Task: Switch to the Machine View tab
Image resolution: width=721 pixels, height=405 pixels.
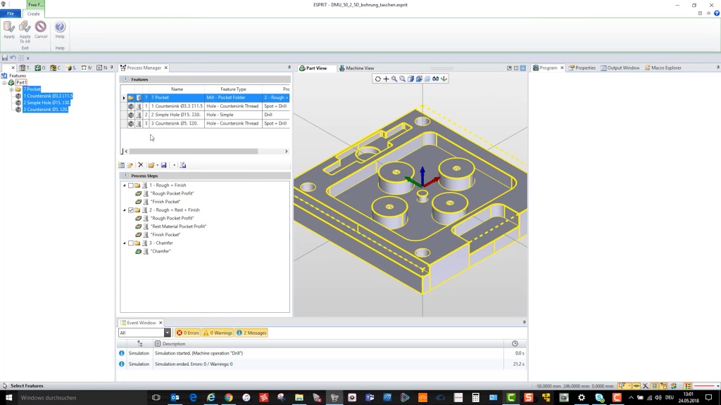Action: (356, 68)
